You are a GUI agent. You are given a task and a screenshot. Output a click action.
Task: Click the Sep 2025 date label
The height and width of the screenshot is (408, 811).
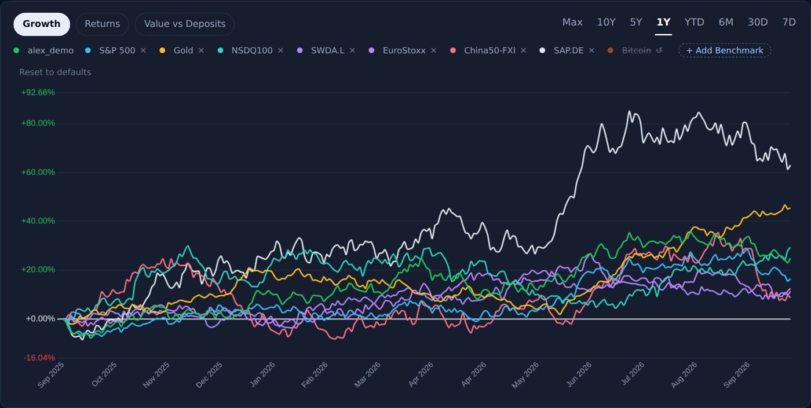(x=51, y=374)
